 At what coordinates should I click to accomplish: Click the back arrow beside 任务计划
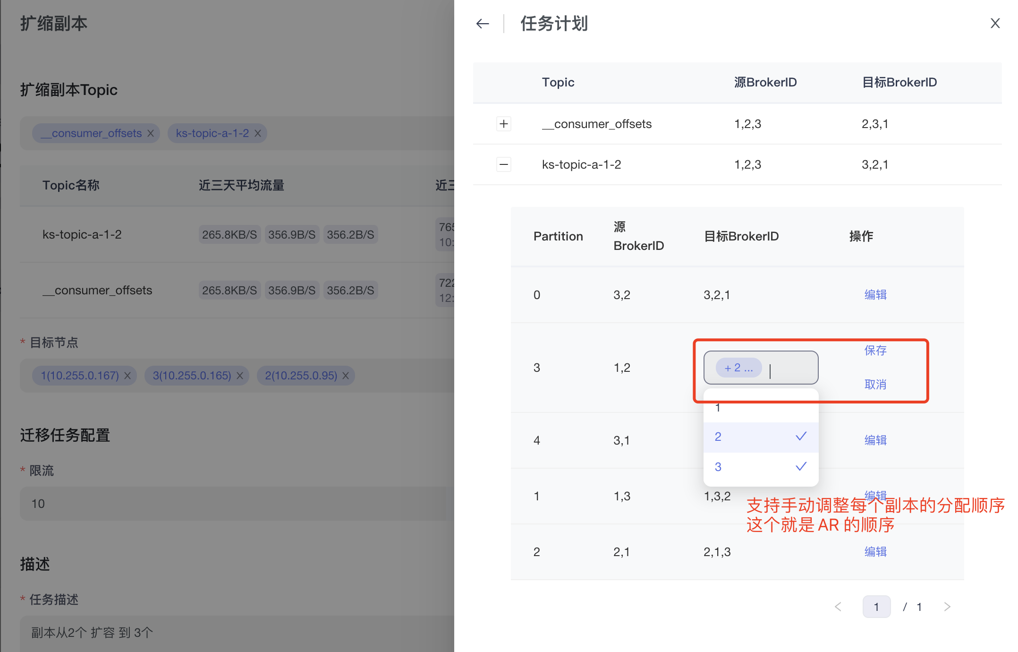[482, 24]
